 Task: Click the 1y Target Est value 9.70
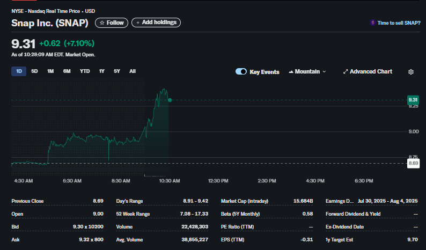point(413,239)
